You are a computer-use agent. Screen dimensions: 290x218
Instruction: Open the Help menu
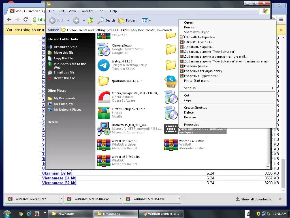coord(113,11)
